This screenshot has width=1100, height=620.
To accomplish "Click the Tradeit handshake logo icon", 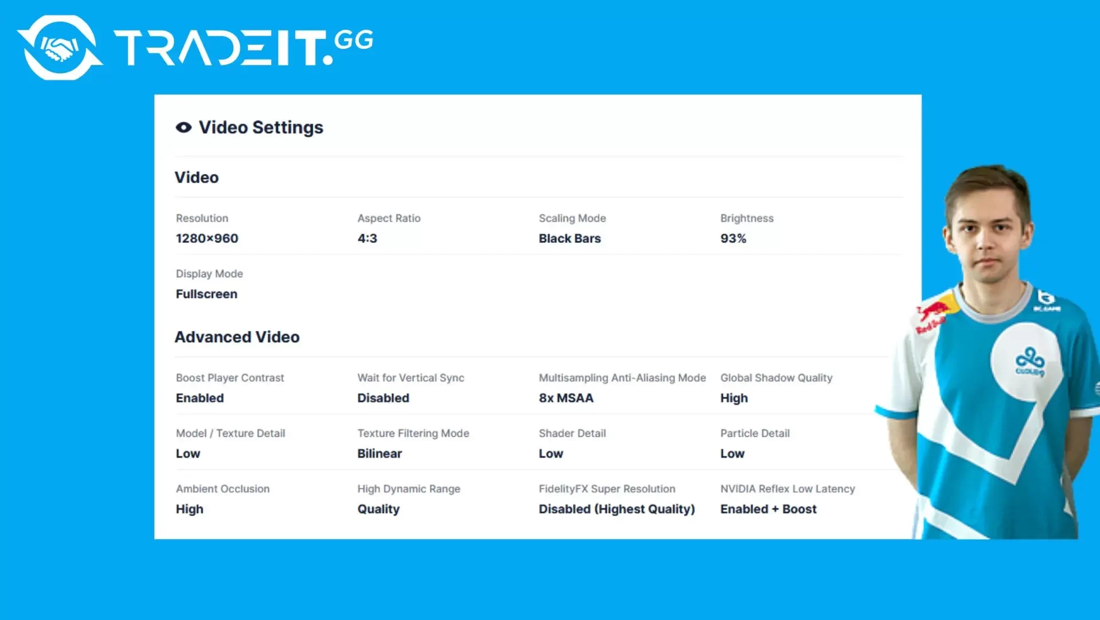I will coord(60,48).
